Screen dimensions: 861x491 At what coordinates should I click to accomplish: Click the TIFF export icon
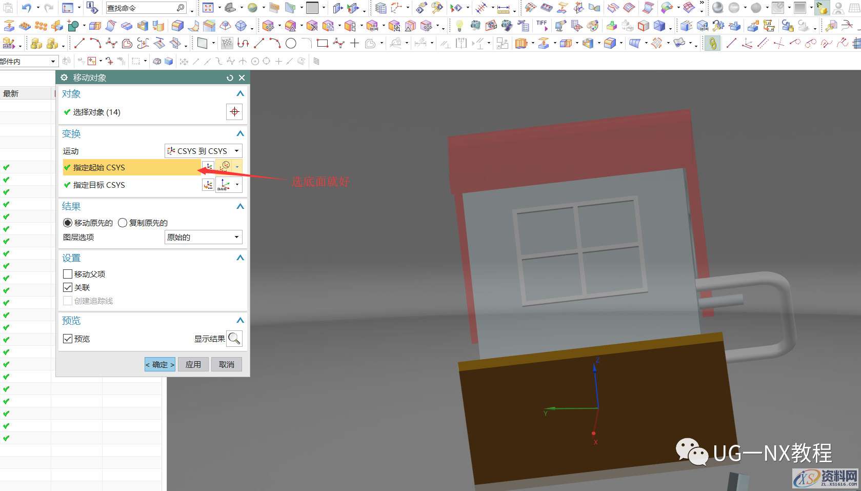coord(542,25)
